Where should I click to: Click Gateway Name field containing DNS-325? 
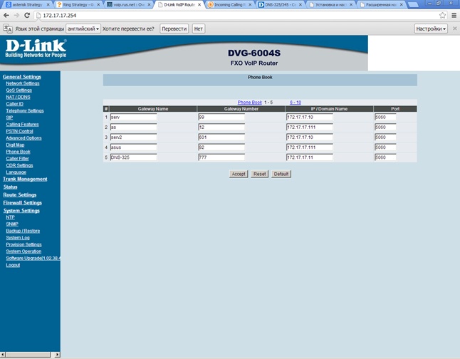coord(133,157)
